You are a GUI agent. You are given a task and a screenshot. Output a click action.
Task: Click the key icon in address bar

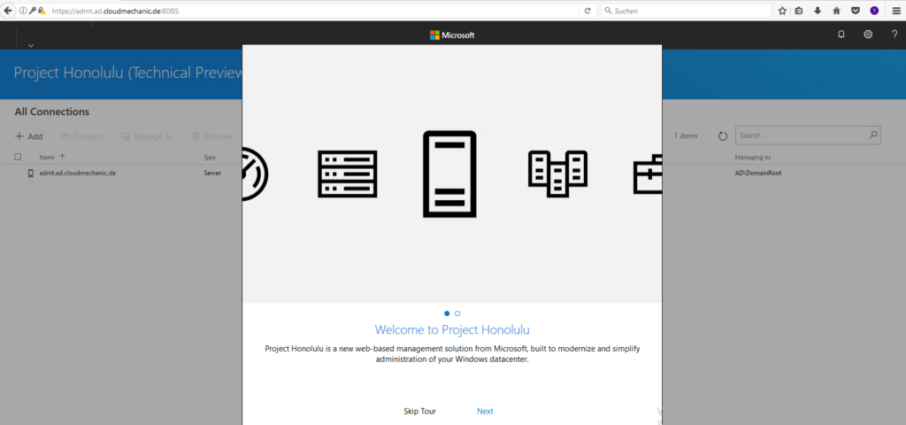[x=33, y=11]
